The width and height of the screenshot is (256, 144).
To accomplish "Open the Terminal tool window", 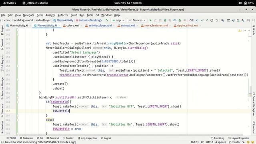I will pyautogui.click(x=53, y=138).
